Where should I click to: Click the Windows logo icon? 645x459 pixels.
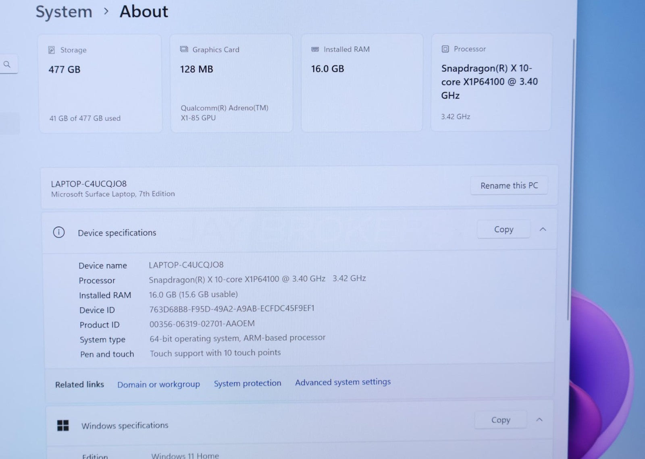(x=63, y=425)
